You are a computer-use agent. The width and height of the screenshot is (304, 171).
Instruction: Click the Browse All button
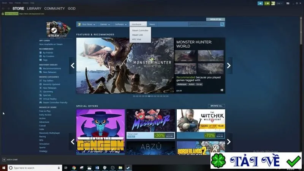coord(216,106)
